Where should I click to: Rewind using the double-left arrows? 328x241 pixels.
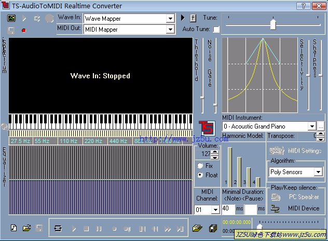(x=155, y=229)
